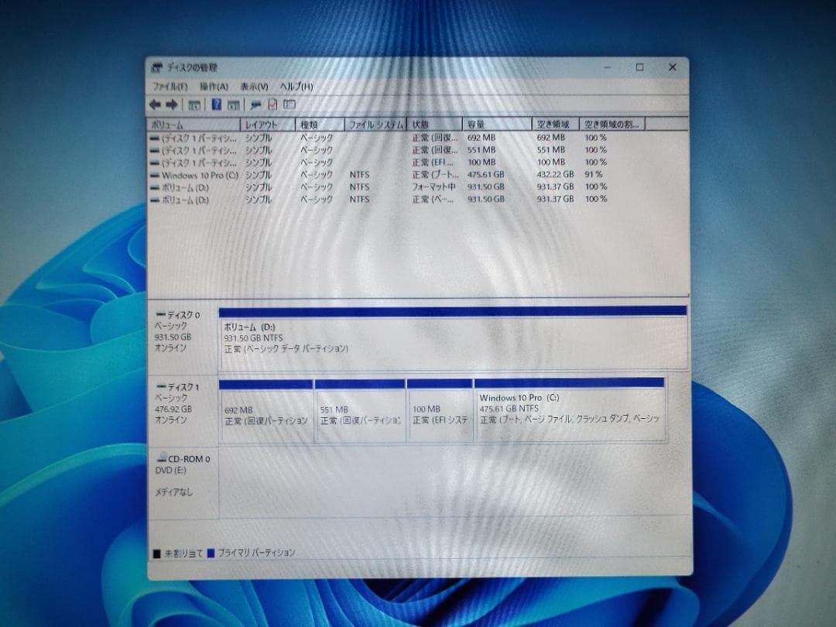Image resolution: width=836 pixels, height=627 pixels.
Task: Click the back navigation arrow
Action: pos(156,104)
